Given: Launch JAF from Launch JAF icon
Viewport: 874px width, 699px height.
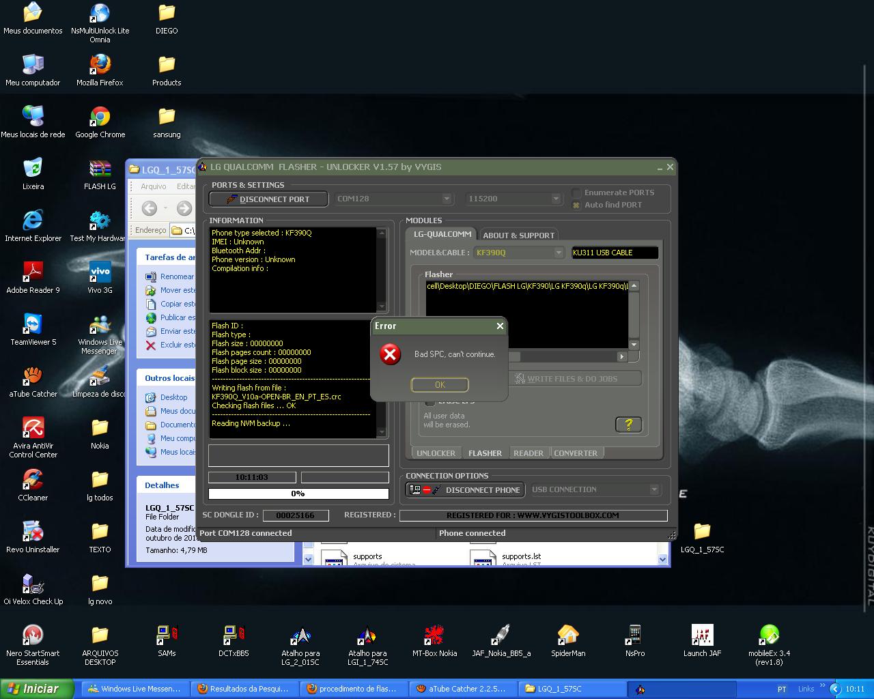Looking at the screenshot, I should (x=702, y=641).
